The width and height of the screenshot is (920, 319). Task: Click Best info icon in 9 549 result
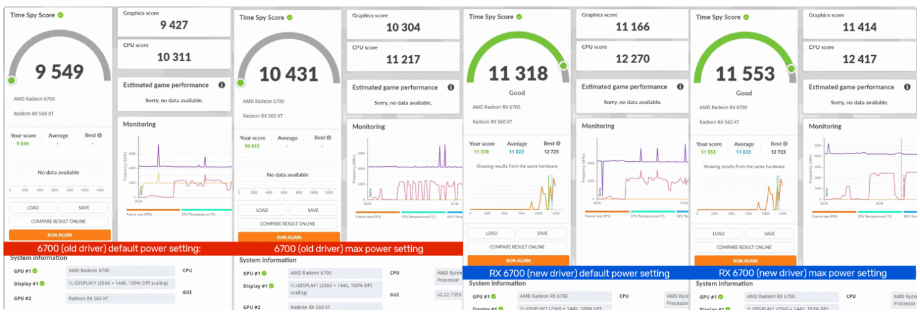(100, 135)
